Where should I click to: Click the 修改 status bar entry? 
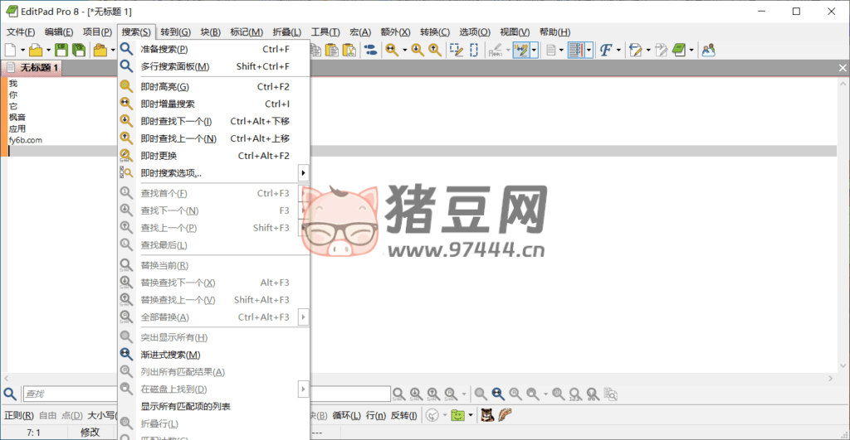coord(90,433)
